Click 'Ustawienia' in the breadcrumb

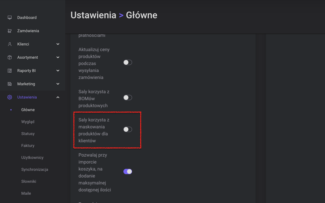[x=93, y=15]
